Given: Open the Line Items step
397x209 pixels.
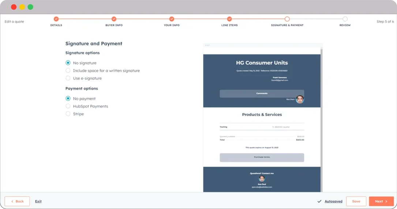Looking at the screenshot, I should click(x=229, y=19).
